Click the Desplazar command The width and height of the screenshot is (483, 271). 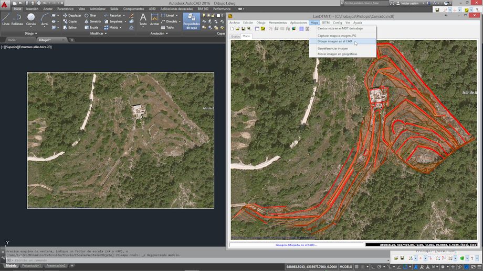[72, 15]
